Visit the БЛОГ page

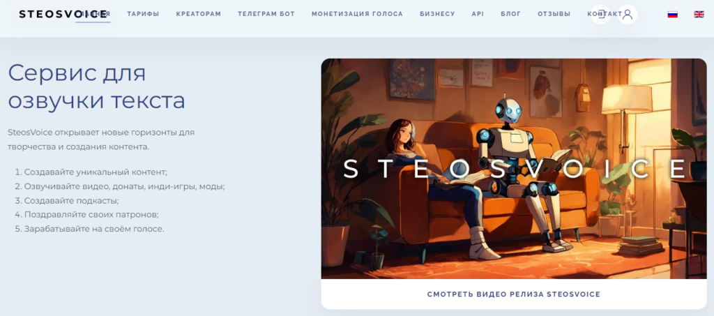point(511,14)
